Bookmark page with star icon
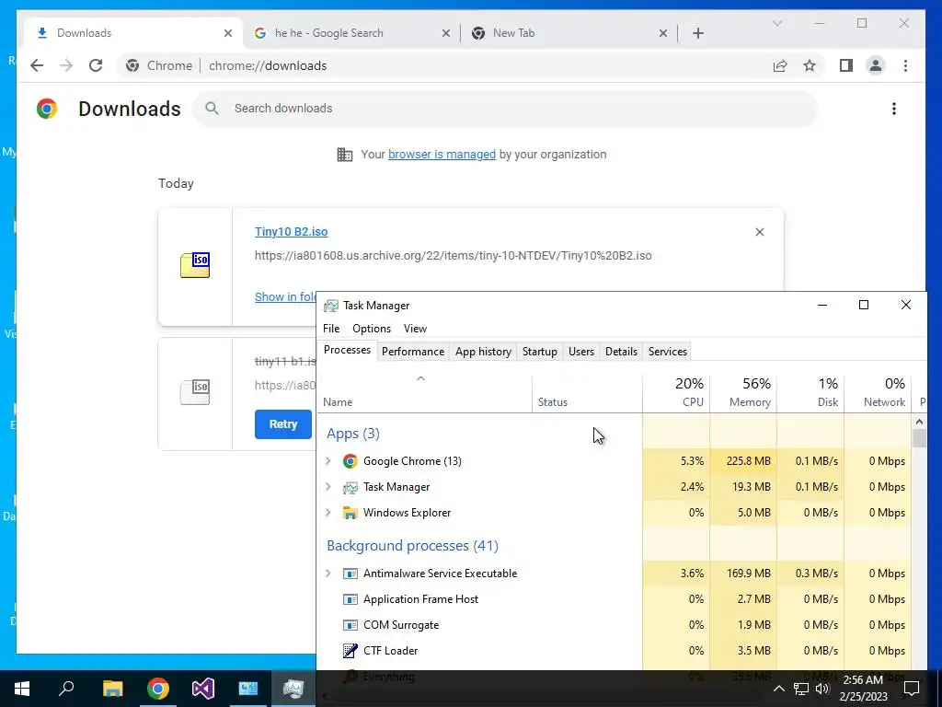 [x=810, y=65]
